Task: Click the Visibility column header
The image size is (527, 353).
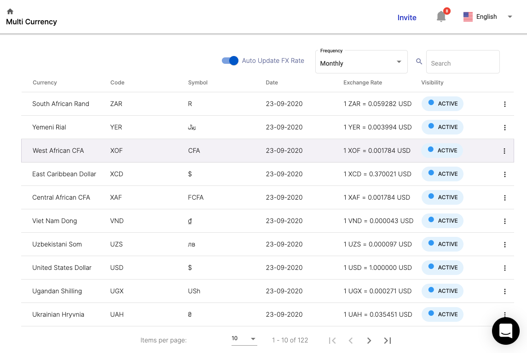Action: coord(432,83)
